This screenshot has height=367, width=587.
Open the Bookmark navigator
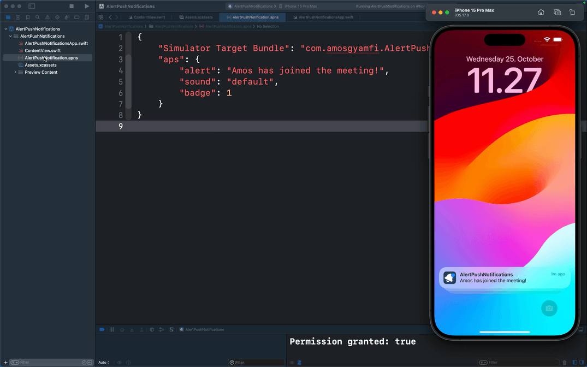point(28,17)
